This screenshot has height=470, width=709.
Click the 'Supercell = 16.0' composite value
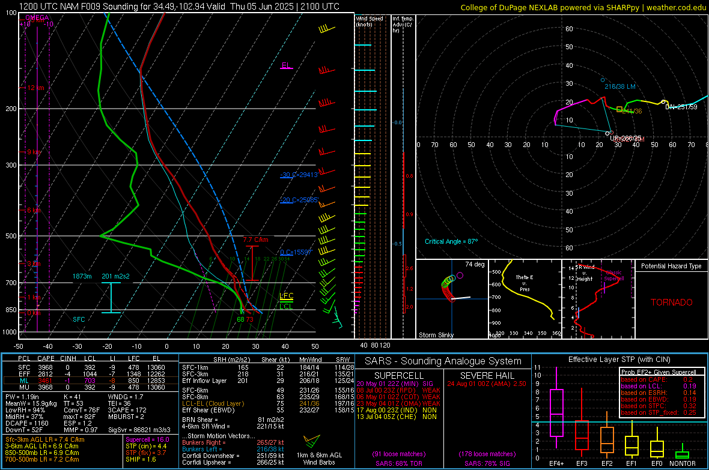147,439
